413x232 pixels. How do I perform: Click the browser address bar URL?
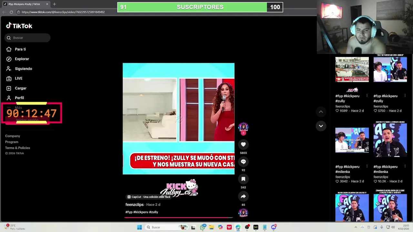pyautogui.click(x=63, y=12)
